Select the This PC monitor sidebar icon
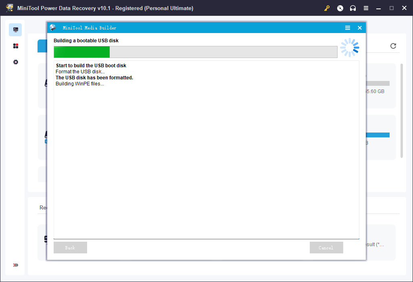This screenshot has height=282, width=413. tap(16, 30)
